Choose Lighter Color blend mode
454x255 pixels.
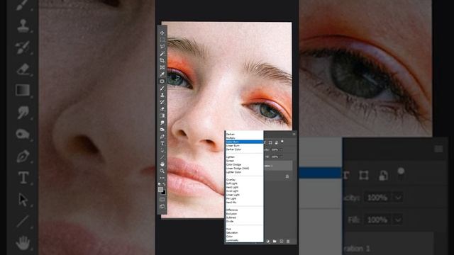(233, 172)
